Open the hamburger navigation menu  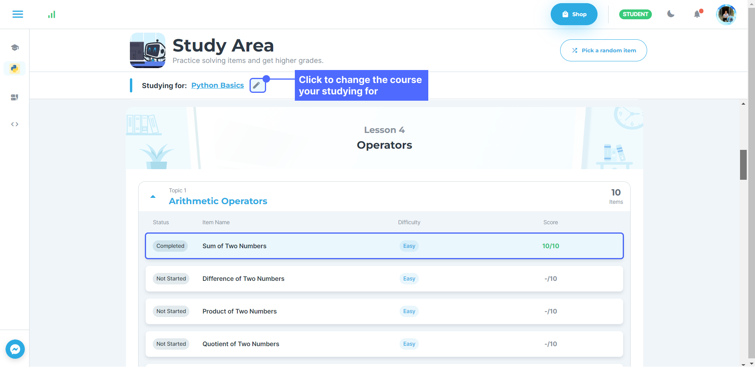pyautogui.click(x=18, y=14)
